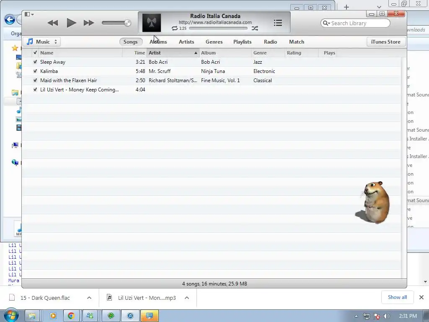Click the Previous track rewind button
This screenshot has height=322, width=429.
click(x=52, y=23)
